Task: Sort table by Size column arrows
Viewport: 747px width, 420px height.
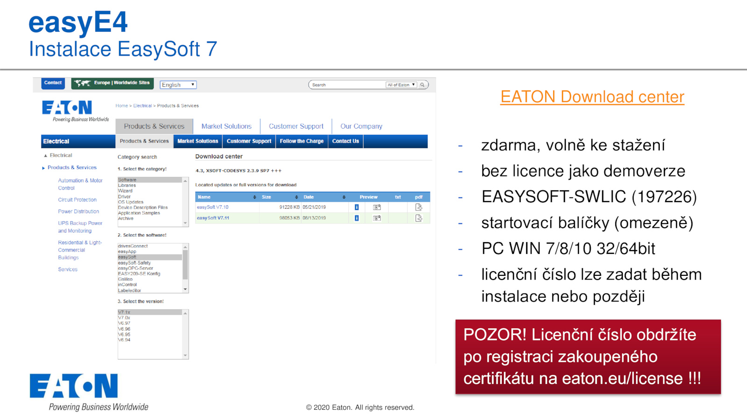Action: tap(296, 197)
